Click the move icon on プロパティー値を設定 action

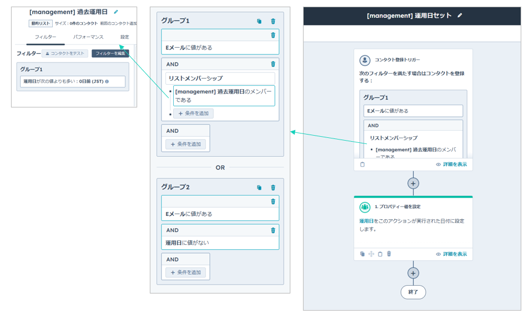pos(371,254)
